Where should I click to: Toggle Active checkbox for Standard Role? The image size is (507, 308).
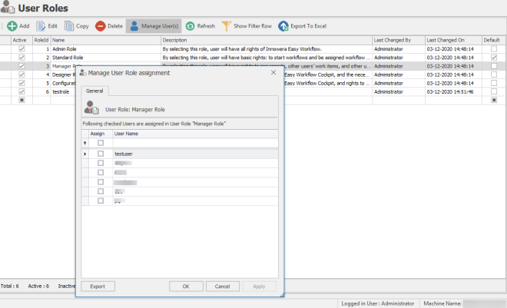[22, 57]
